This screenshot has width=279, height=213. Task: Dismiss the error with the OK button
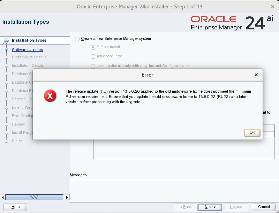click(252, 133)
